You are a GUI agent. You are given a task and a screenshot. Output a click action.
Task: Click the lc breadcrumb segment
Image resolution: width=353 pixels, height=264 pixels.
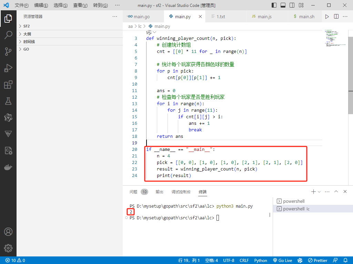[x=140, y=26]
